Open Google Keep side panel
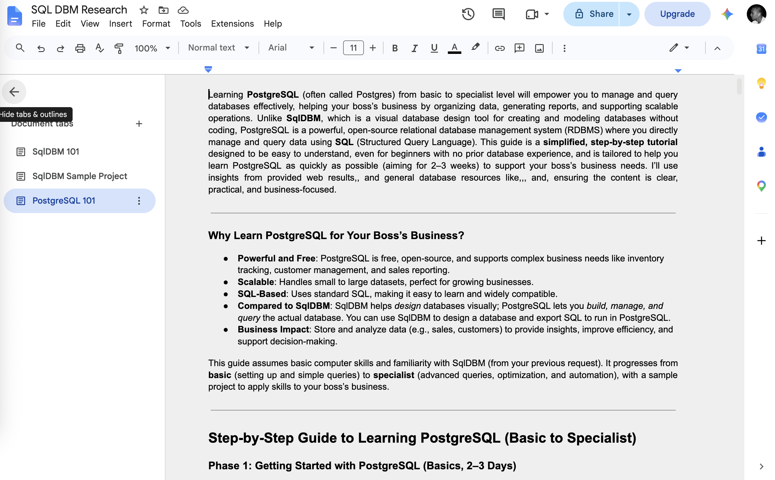The image size is (775, 480). [761, 83]
